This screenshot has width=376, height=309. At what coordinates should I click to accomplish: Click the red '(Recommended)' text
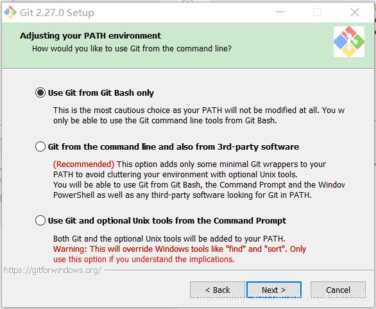tap(83, 164)
